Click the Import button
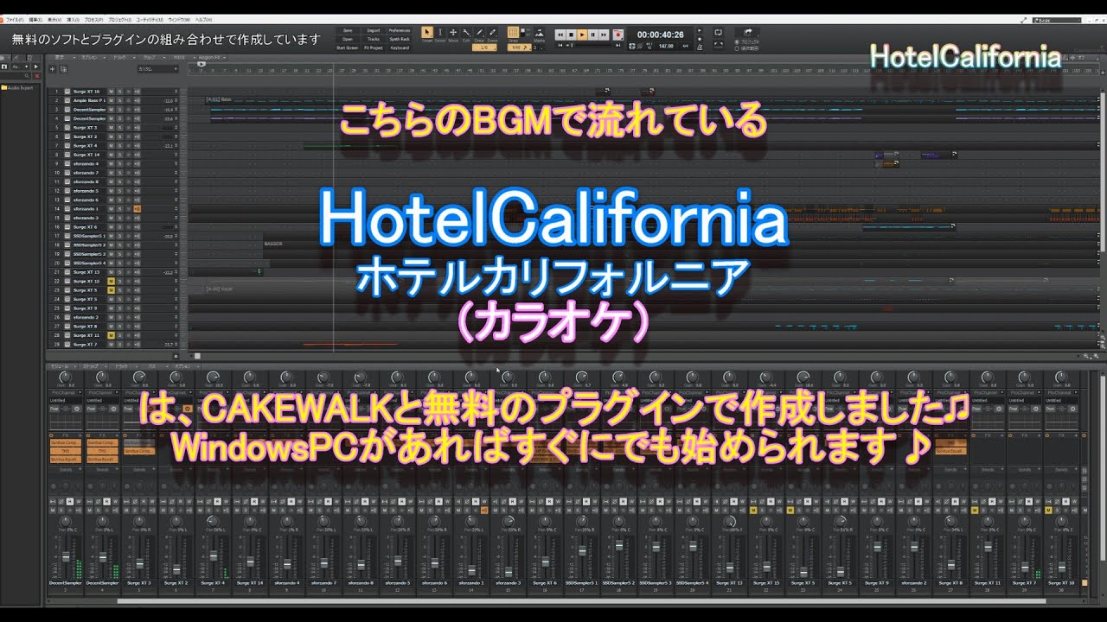 [374, 30]
